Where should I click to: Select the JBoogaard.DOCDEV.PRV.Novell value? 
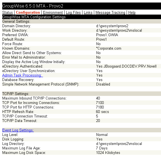130,66
